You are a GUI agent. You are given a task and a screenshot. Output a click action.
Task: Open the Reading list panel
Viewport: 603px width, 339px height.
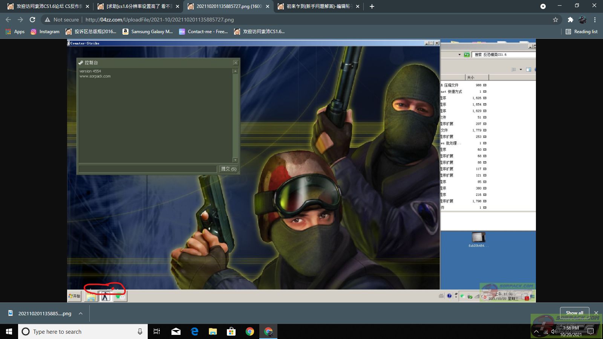(582, 32)
